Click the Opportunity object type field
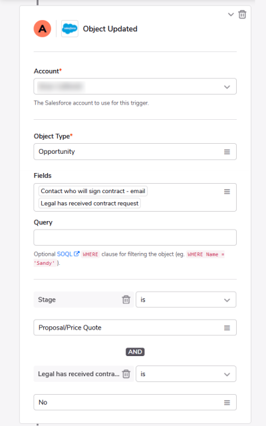The width and height of the screenshot is (266, 426). point(135,152)
